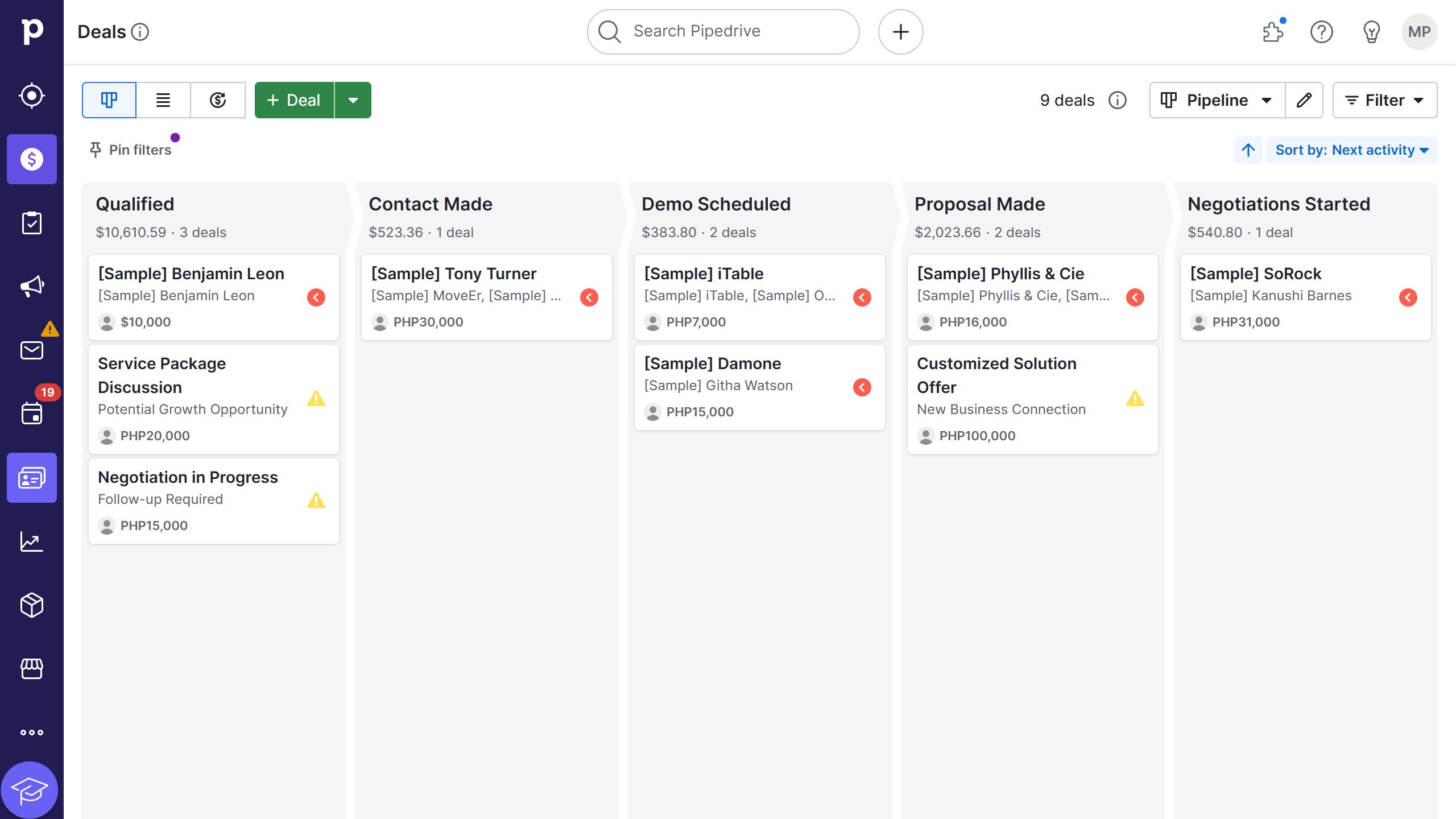Switch to the forecast view
Viewport: 1456px width, 819px height.
tap(218, 100)
